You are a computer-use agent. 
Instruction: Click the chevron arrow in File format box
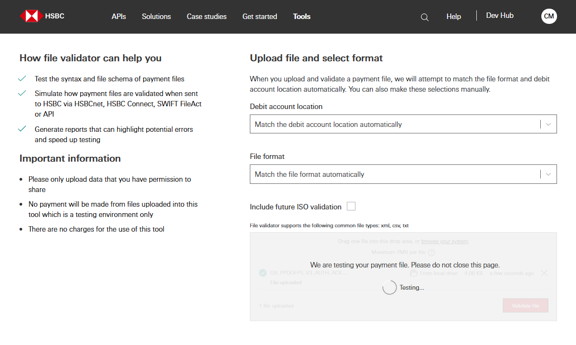pyautogui.click(x=548, y=174)
